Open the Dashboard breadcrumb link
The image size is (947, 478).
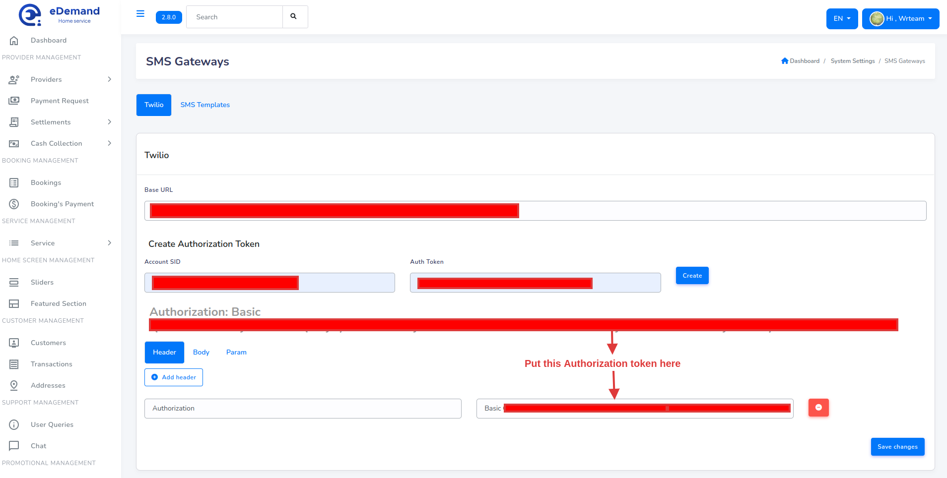(805, 61)
